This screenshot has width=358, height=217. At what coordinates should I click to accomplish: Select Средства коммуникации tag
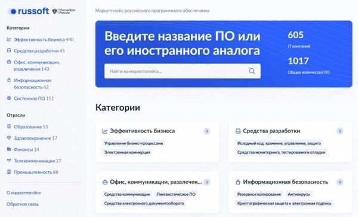click(127, 194)
